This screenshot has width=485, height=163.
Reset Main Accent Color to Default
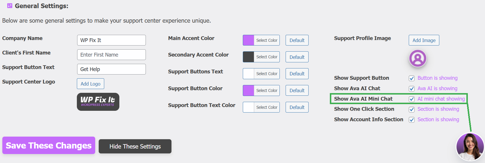[297, 40]
